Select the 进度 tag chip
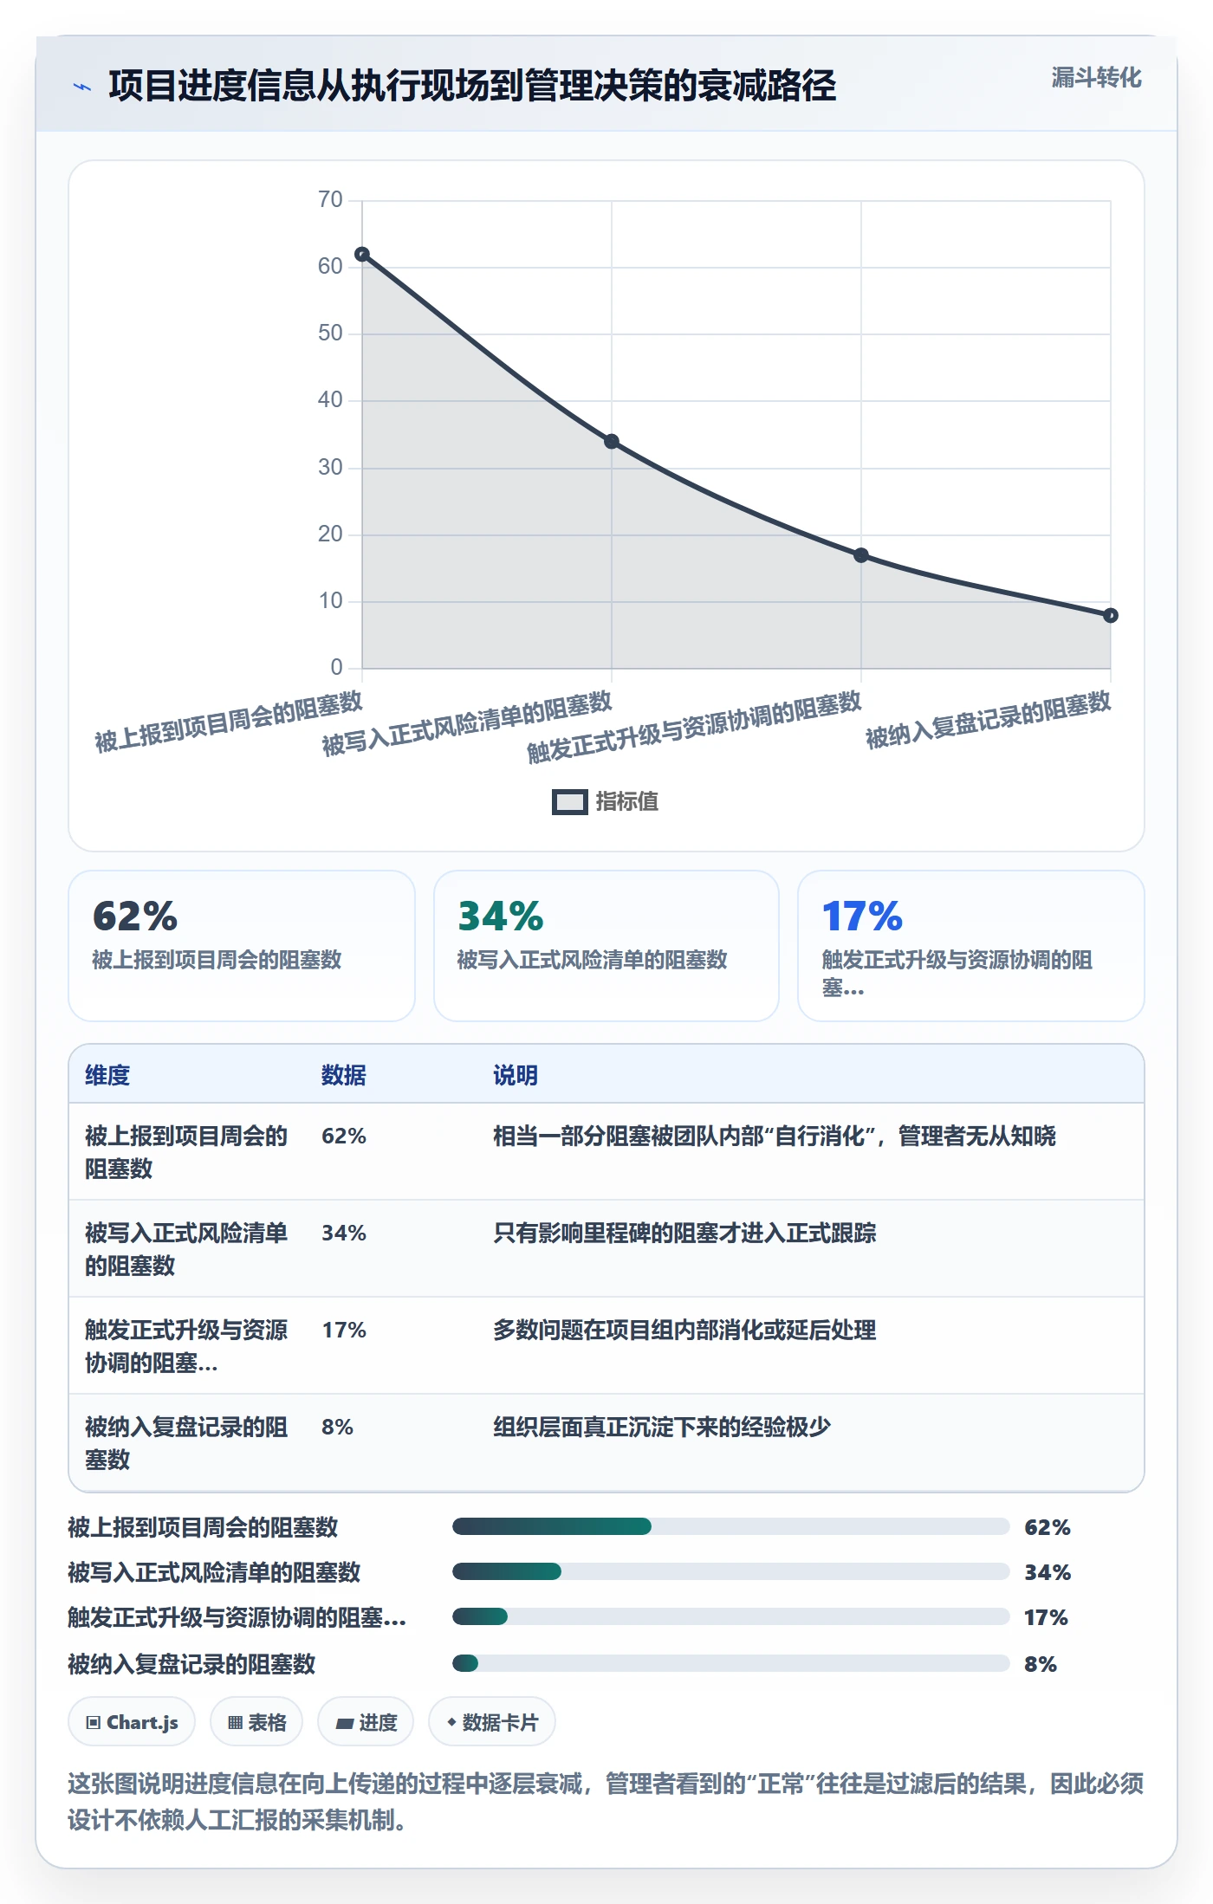Screen dimensions: 1213x1904 point(366,1722)
